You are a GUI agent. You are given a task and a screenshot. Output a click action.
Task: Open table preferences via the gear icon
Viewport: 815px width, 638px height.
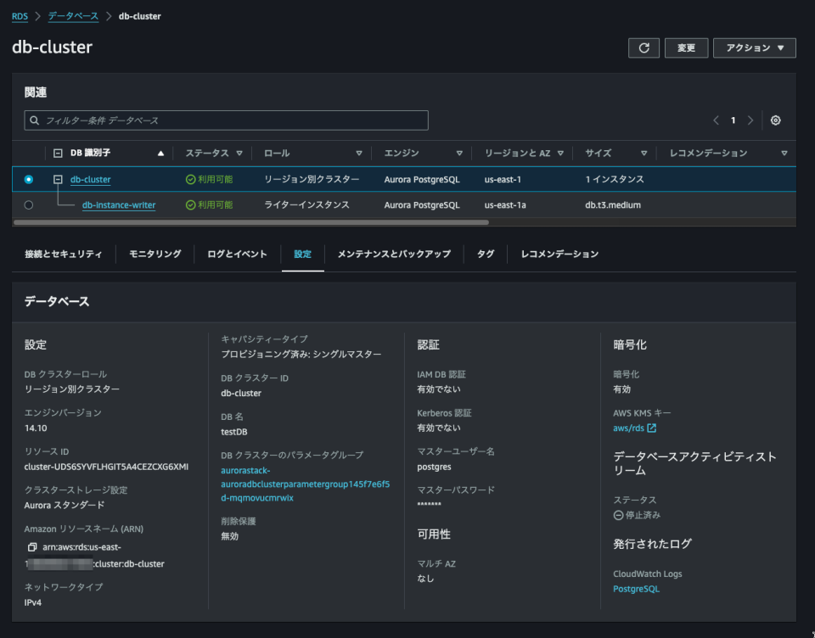775,120
